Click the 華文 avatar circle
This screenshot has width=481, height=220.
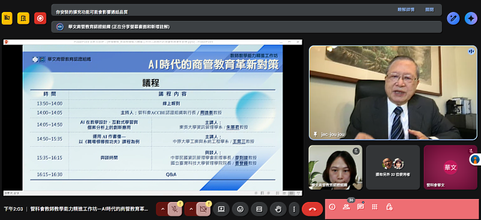[x=450, y=167]
